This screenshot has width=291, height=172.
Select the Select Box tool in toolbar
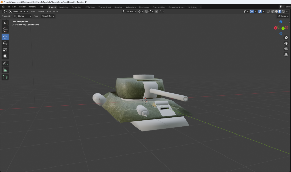click(x=5, y=23)
